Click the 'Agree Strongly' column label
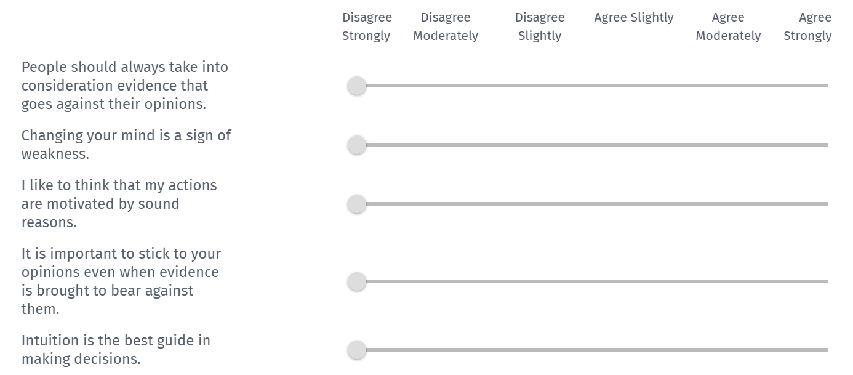The height and width of the screenshot is (375, 853). [807, 26]
